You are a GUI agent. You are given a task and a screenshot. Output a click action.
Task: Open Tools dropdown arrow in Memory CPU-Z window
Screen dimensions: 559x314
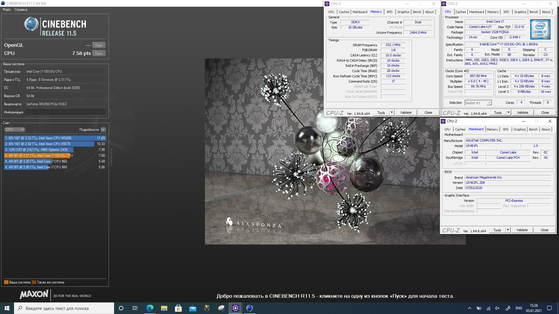pos(392,113)
